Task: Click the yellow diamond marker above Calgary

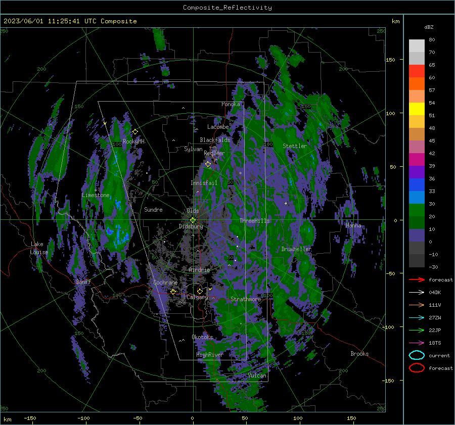Action: pos(200,291)
